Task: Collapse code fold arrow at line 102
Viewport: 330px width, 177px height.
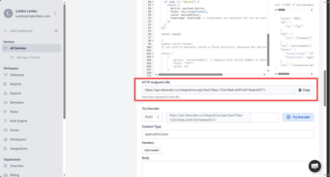Action: [152, 54]
